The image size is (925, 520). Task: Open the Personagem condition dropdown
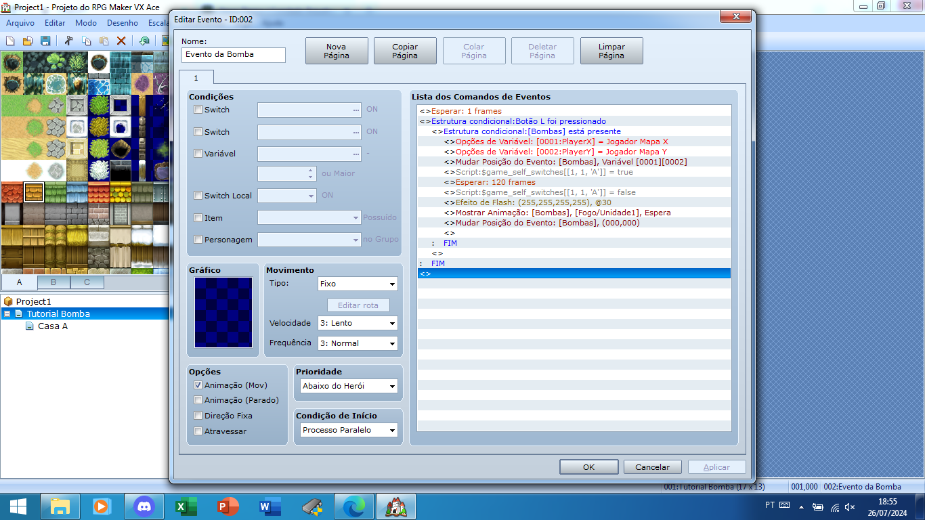[x=309, y=240]
